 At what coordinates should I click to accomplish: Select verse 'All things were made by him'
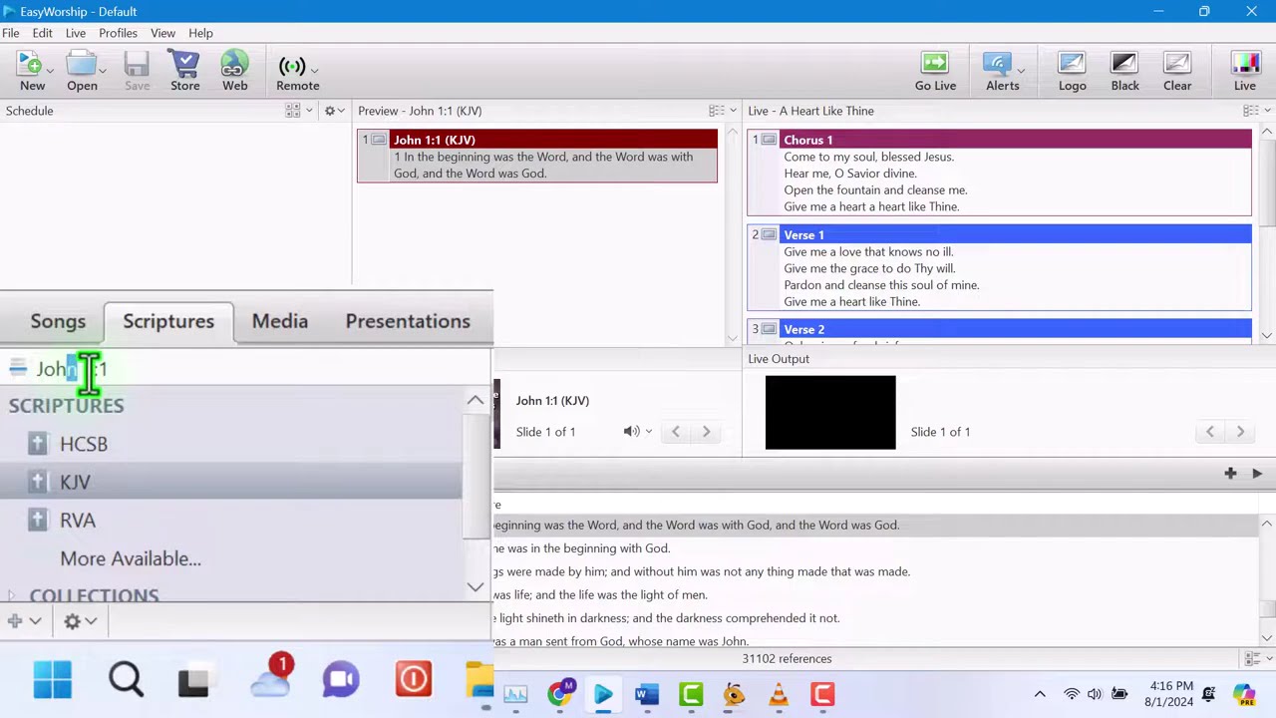pos(875,571)
